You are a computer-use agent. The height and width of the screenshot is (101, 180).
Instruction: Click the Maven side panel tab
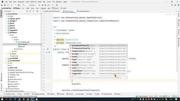click(179, 32)
